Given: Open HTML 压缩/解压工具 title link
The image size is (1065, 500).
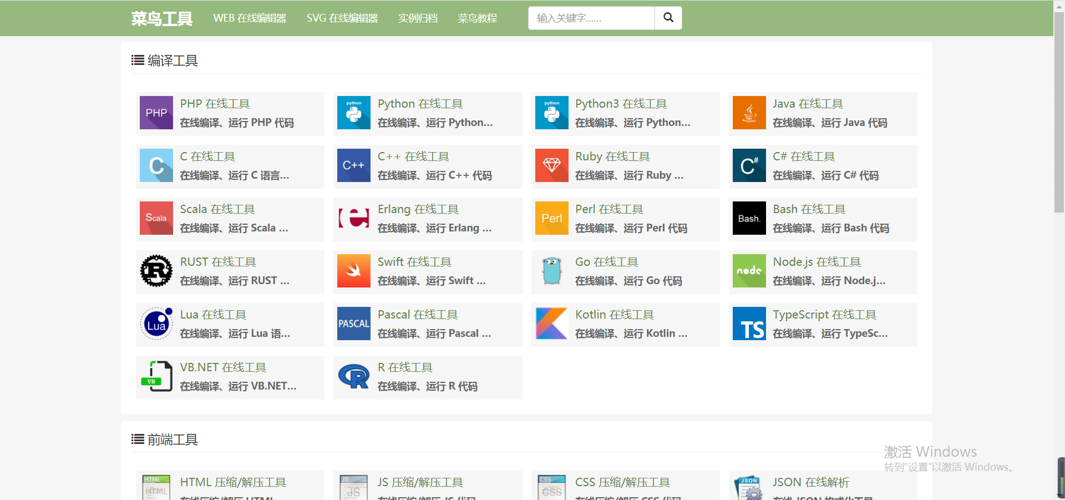Looking at the screenshot, I should click(x=233, y=482).
